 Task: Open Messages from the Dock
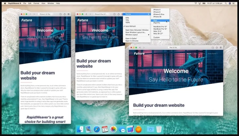(122, 130)
